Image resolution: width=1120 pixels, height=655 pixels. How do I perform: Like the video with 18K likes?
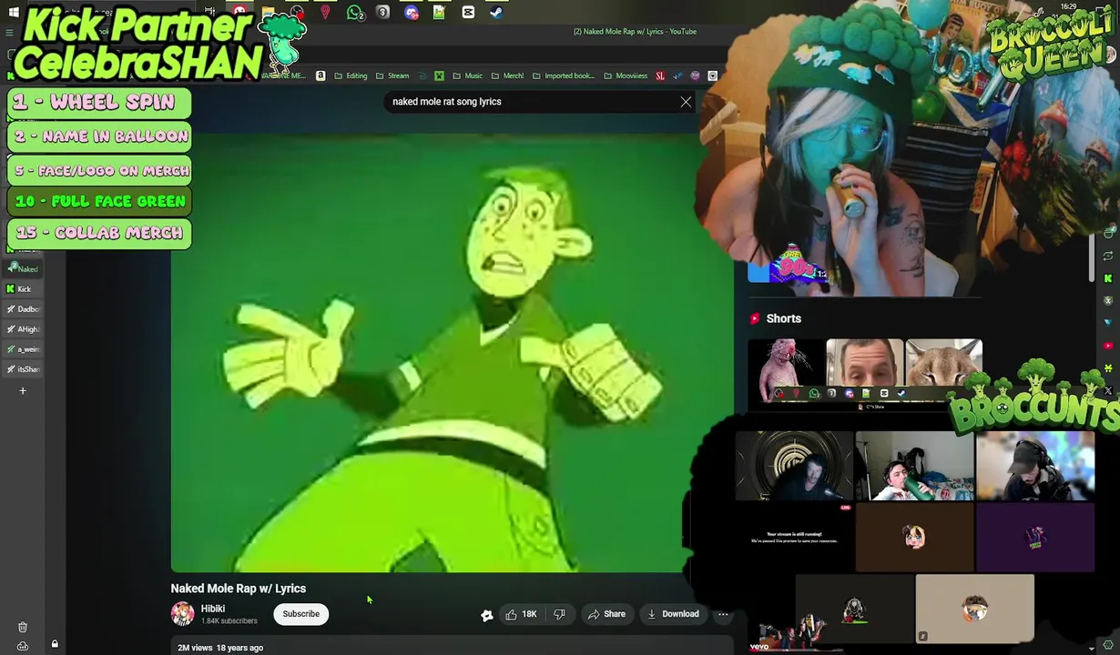pyautogui.click(x=521, y=614)
